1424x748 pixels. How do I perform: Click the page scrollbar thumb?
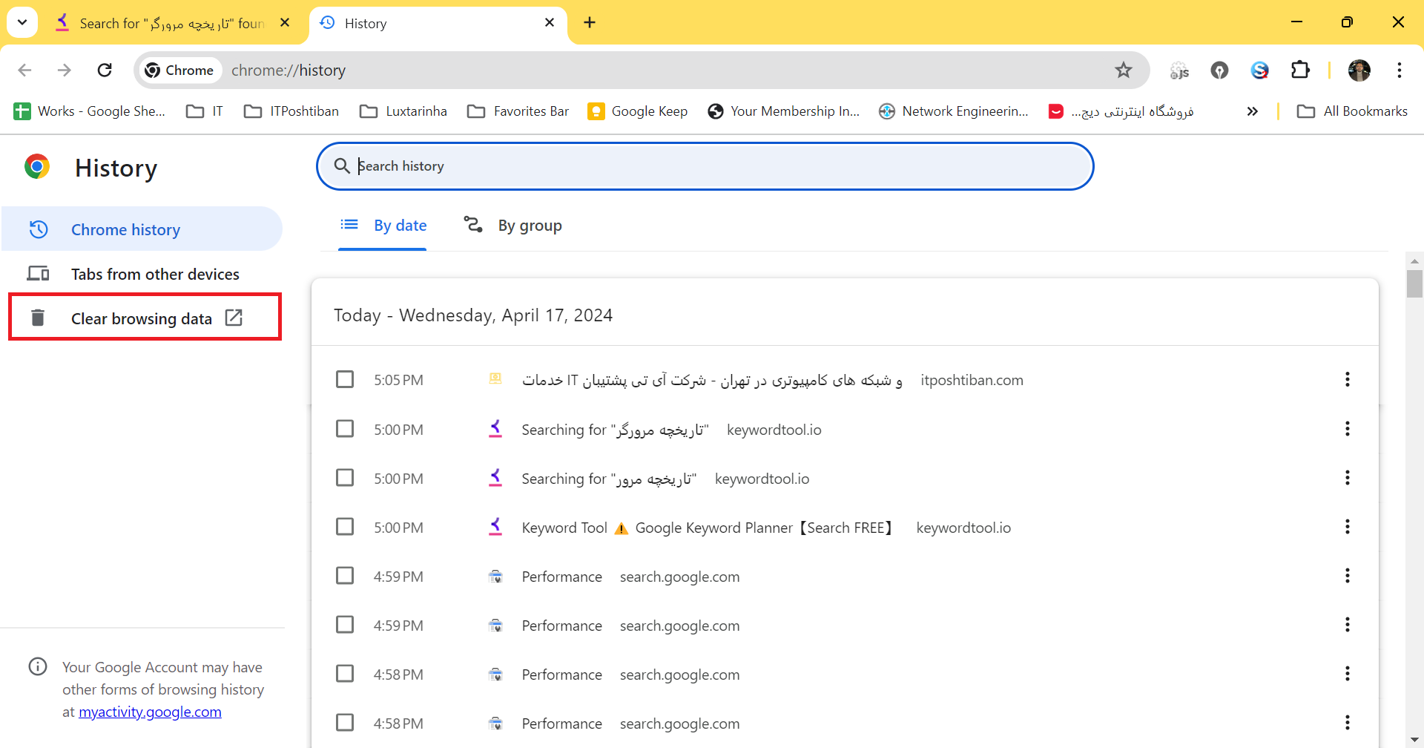click(1414, 283)
